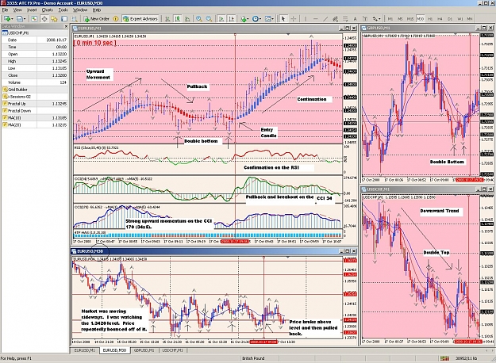Switch timeframe to H4
The height and width of the screenshot is (363, 496).
click(x=440, y=19)
